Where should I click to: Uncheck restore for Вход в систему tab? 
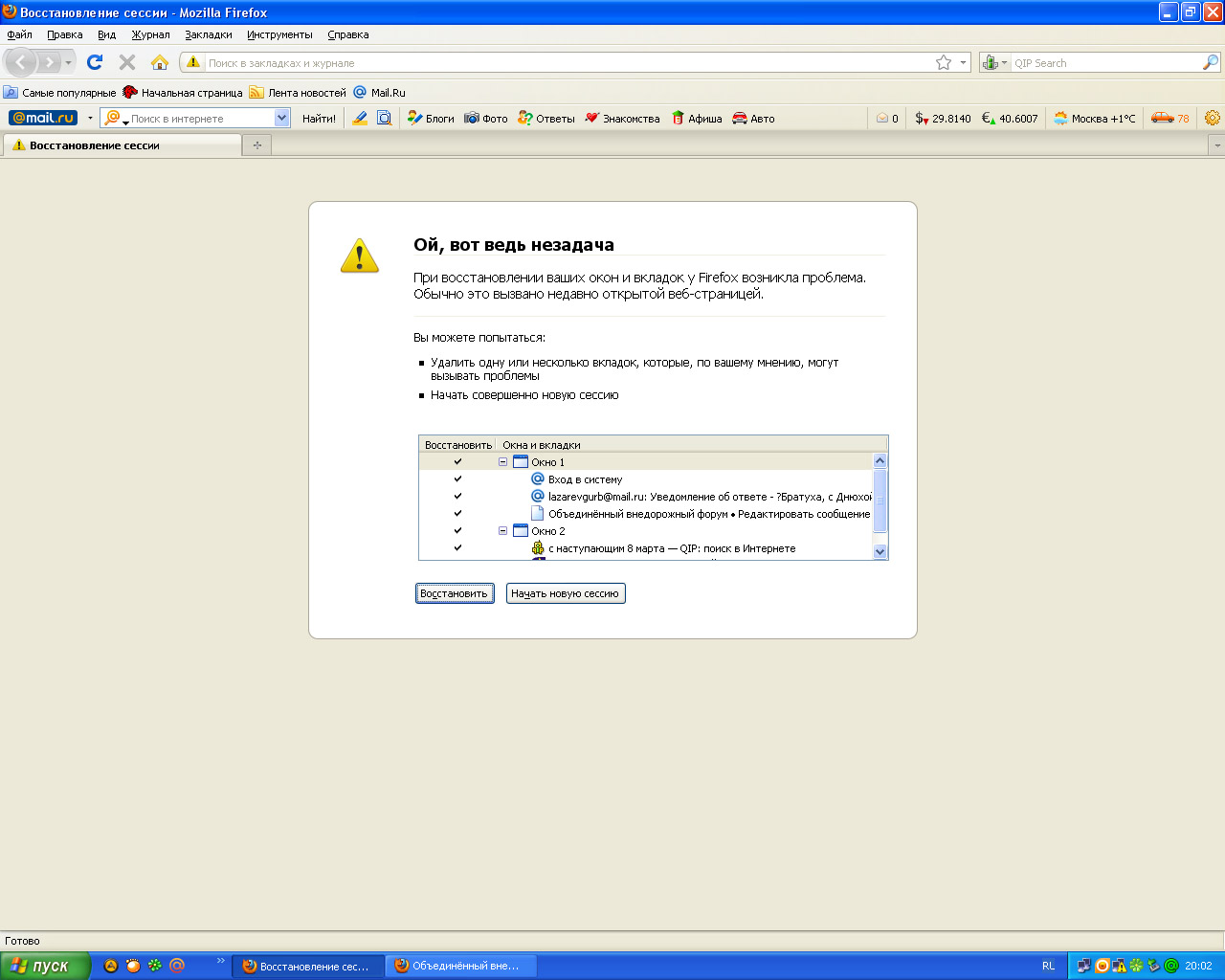click(x=457, y=479)
